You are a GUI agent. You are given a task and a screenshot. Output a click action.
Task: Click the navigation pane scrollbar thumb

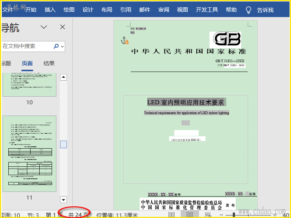click(x=63, y=144)
